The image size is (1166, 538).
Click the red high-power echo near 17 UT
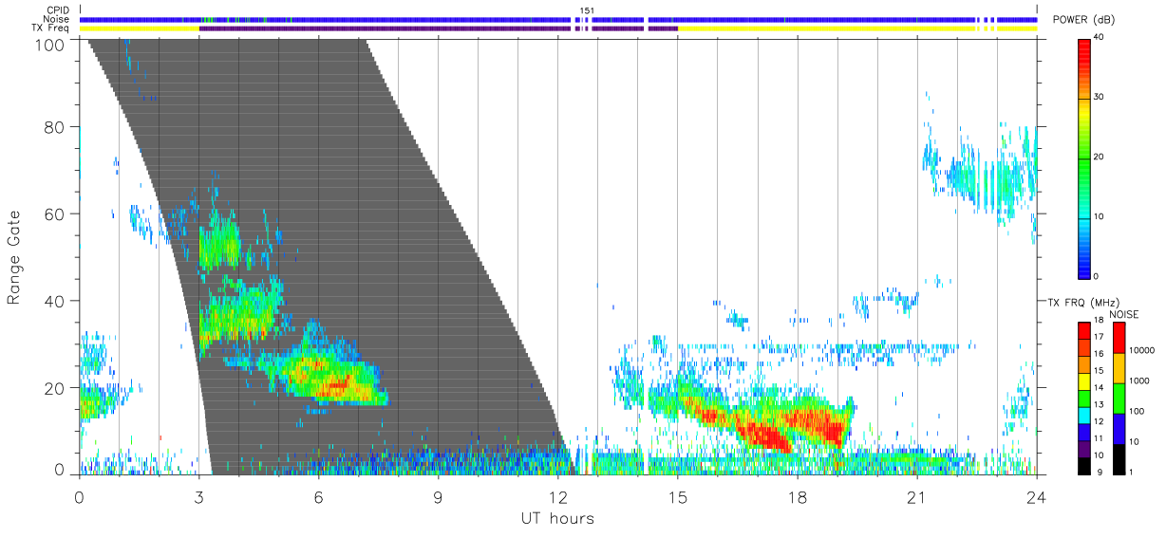[765, 435]
